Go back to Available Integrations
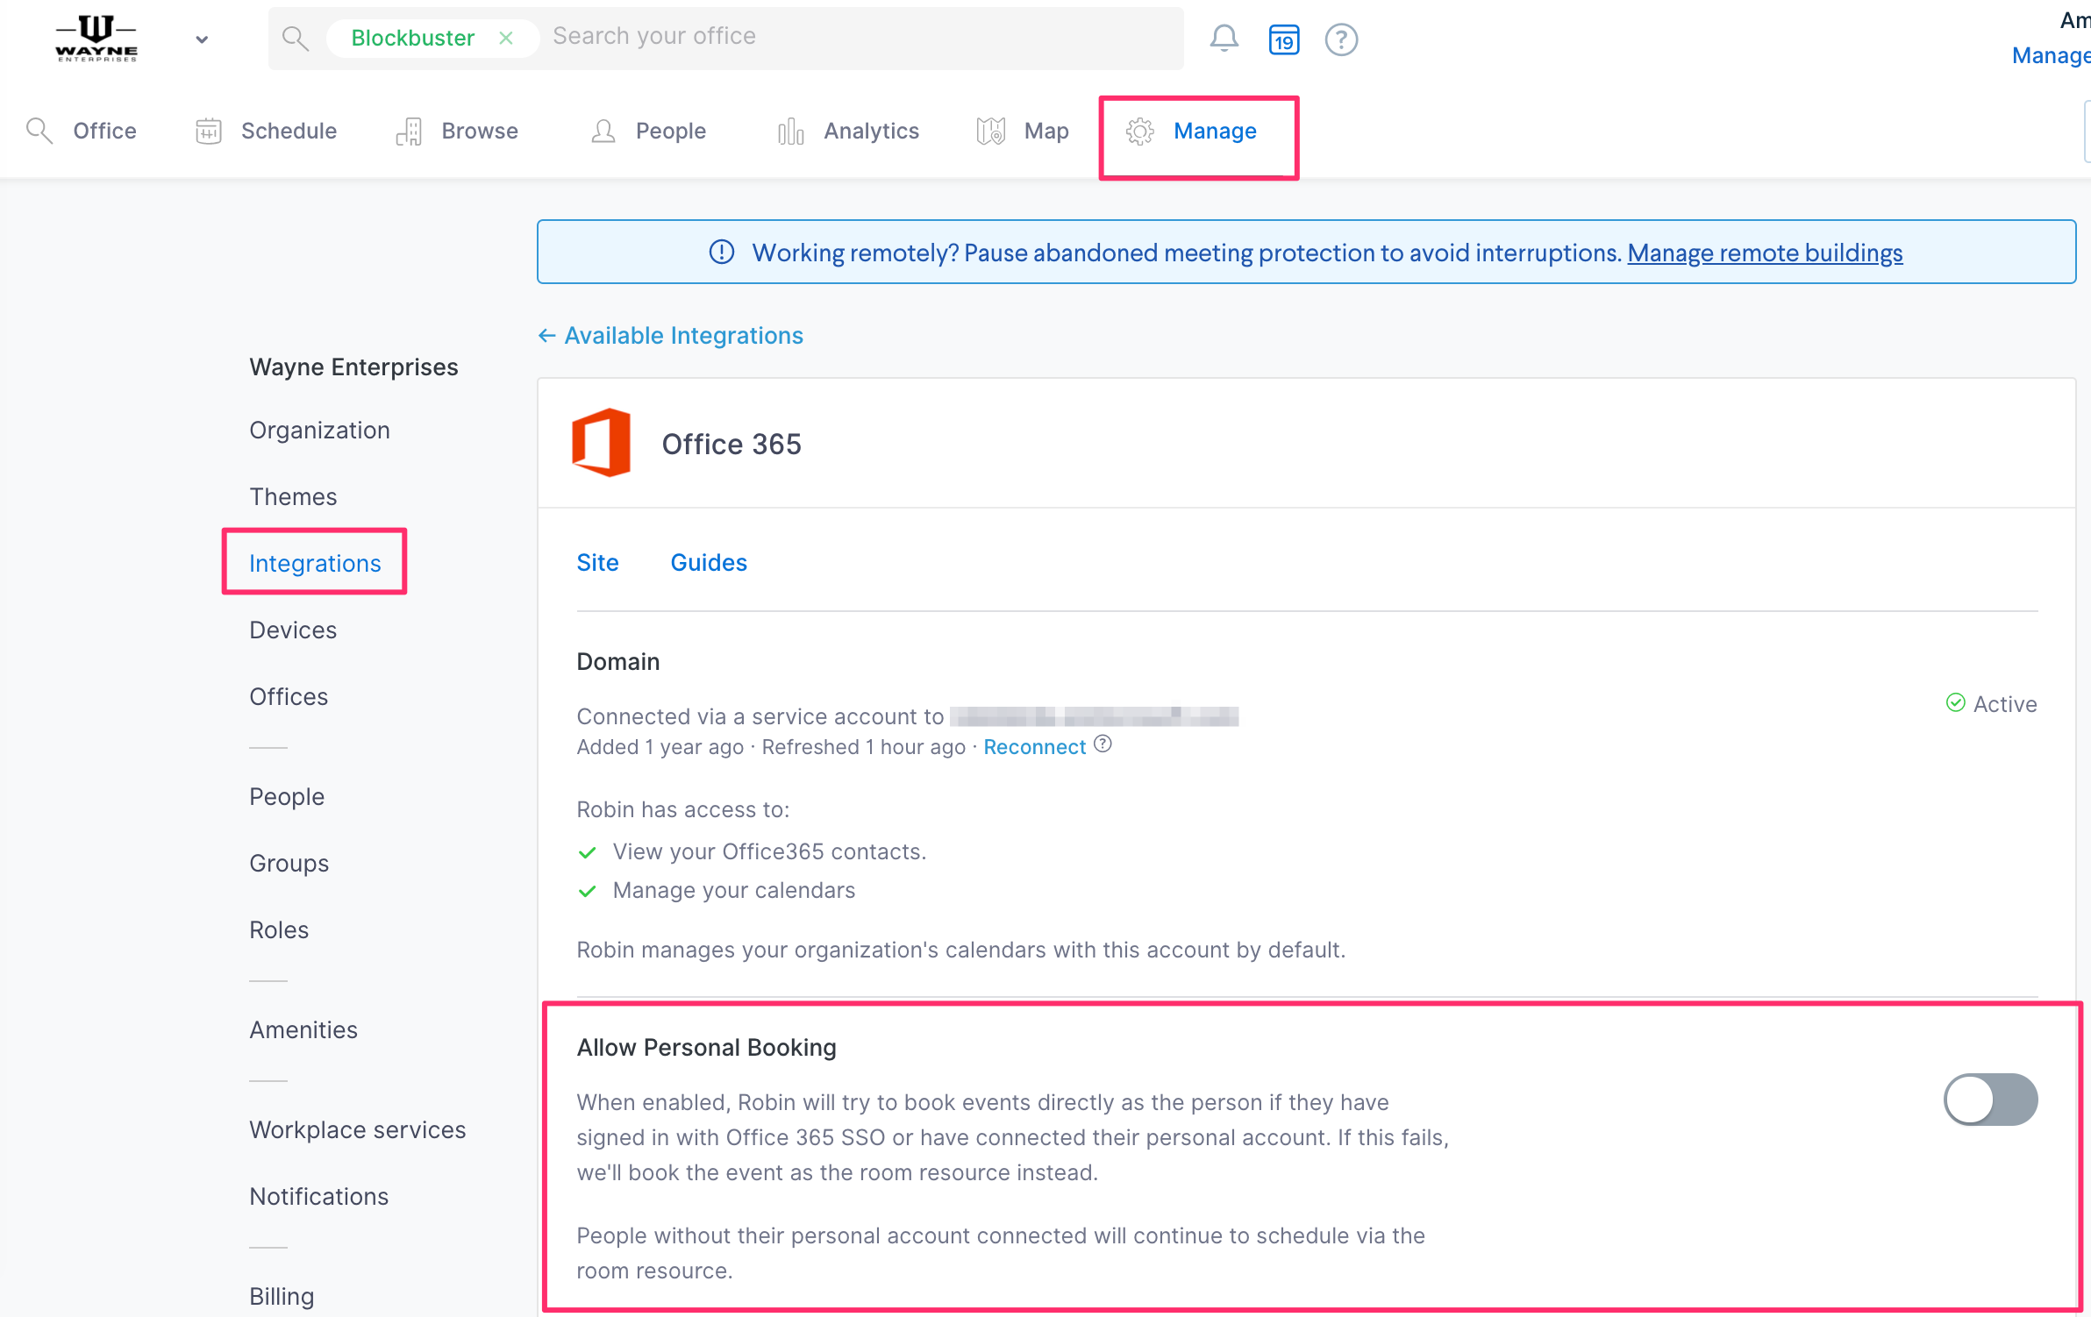Image resolution: width=2091 pixels, height=1317 pixels. tap(671, 335)
